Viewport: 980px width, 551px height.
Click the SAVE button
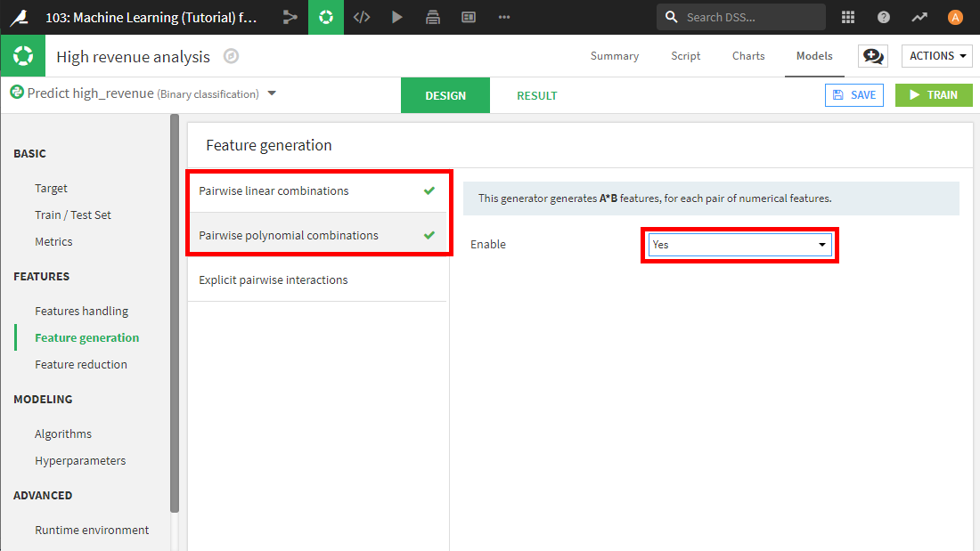tap(854, 95)
